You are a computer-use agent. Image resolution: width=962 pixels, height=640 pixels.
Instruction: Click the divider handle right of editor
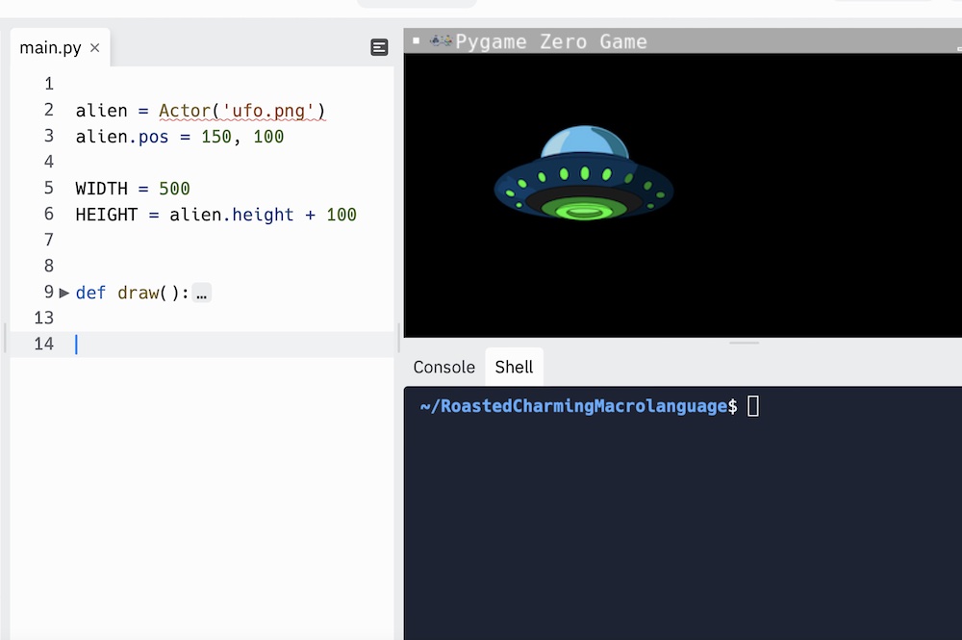point(399,338)
